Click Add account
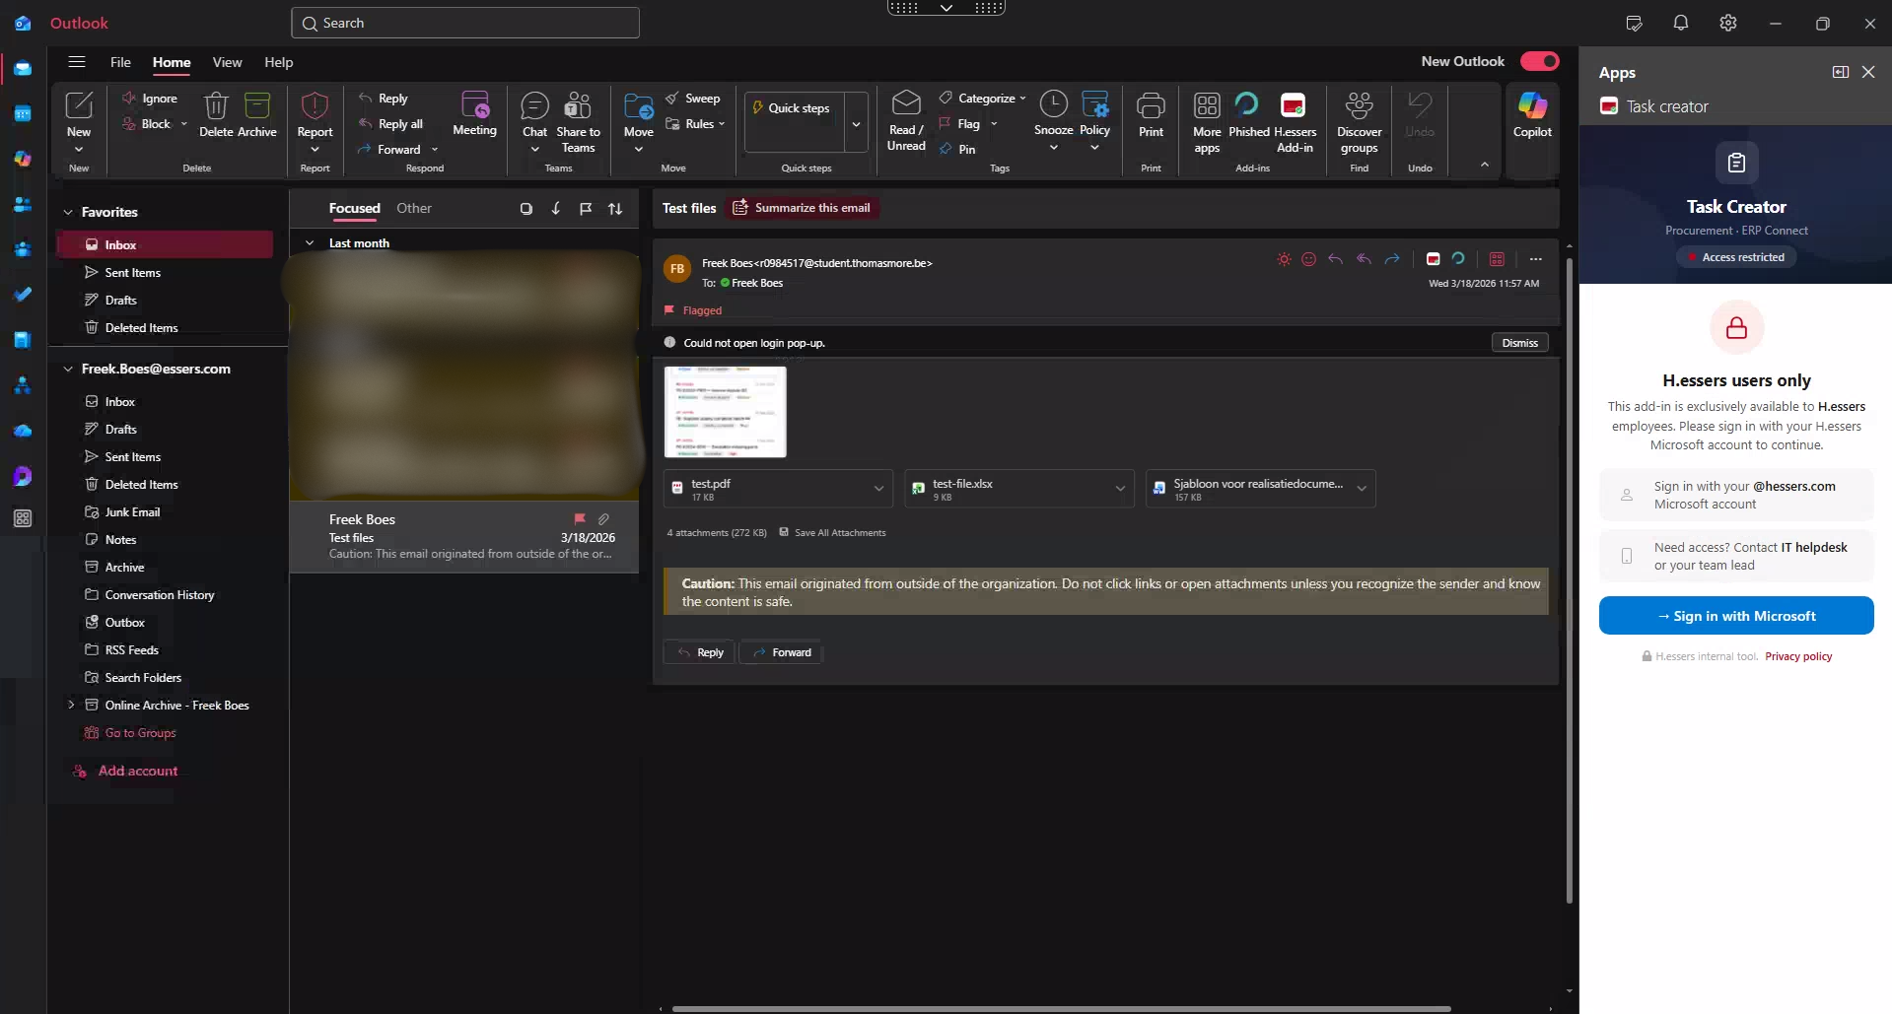Viewport: 1892px width, 1014px height. [x=138, y=771]
